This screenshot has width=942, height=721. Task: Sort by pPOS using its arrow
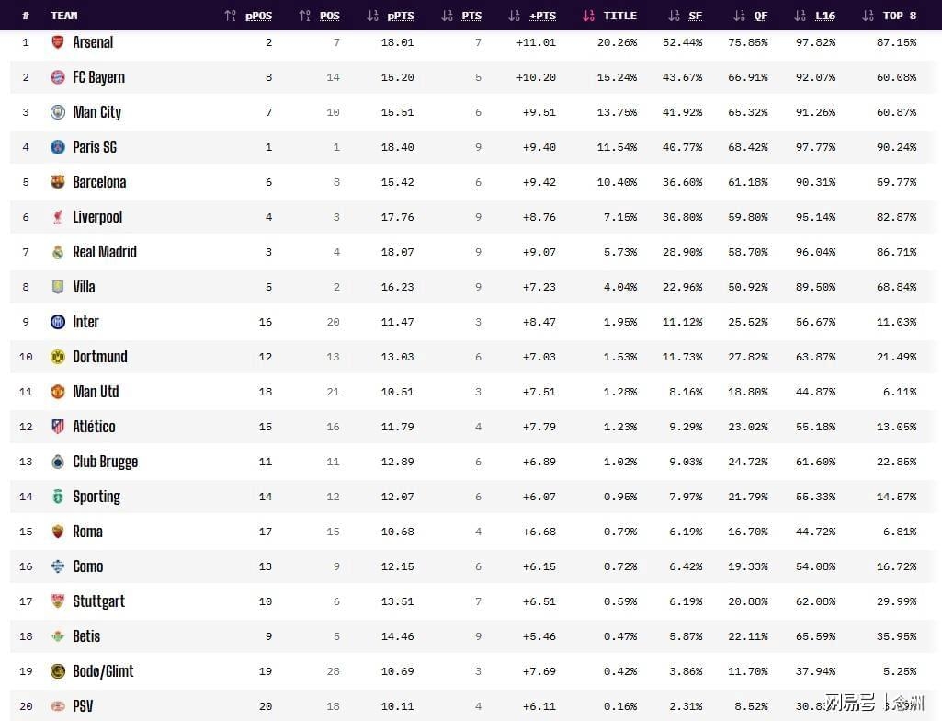click(230, 16)
